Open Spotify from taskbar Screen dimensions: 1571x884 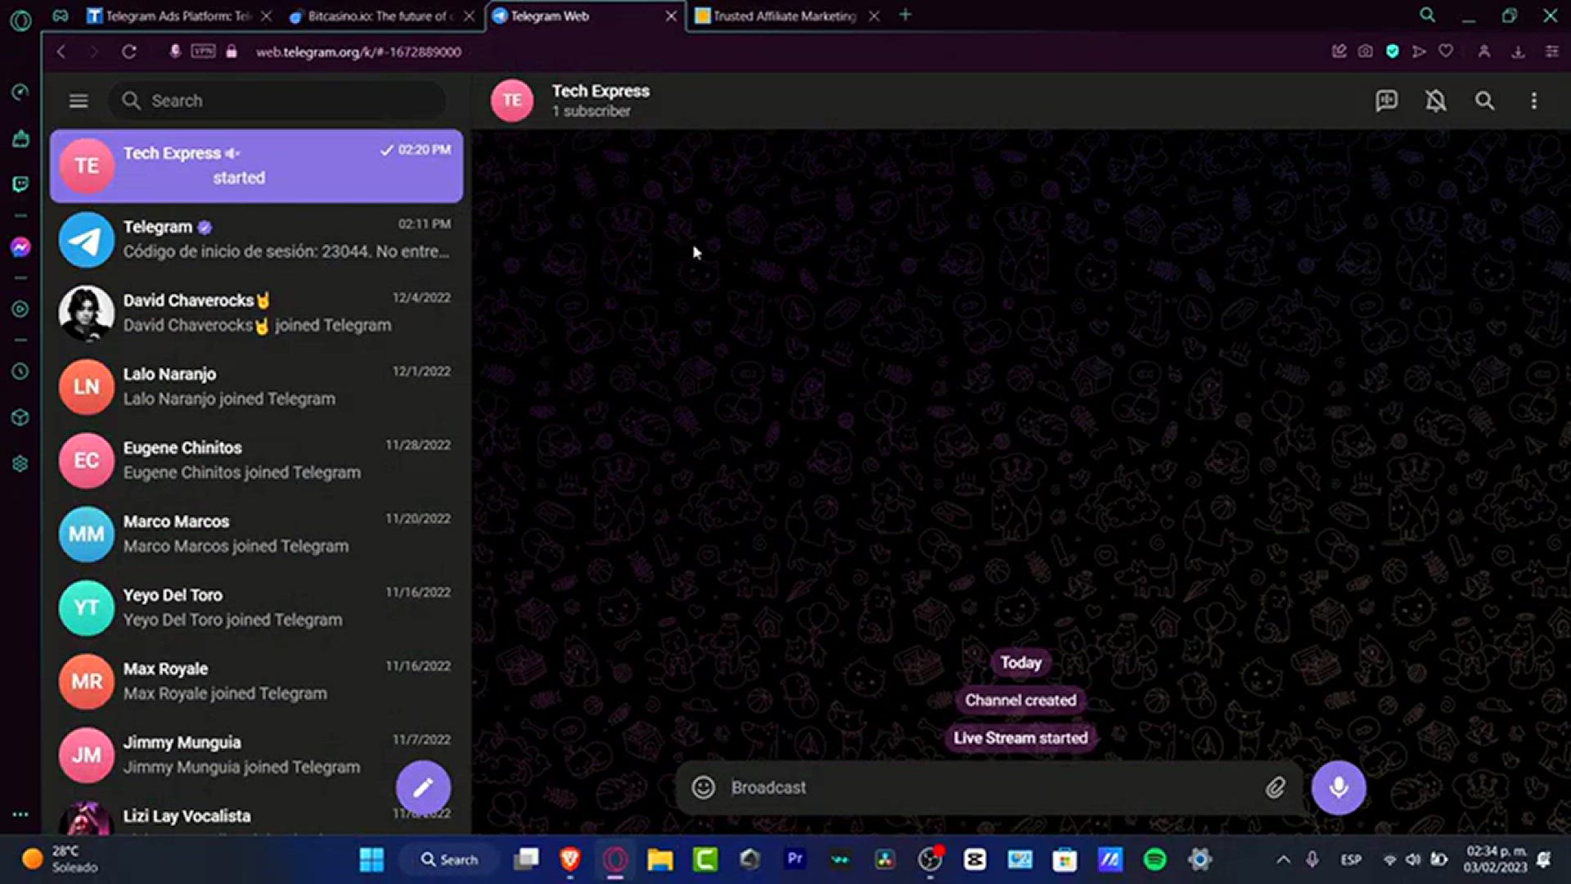point(1155,859)
